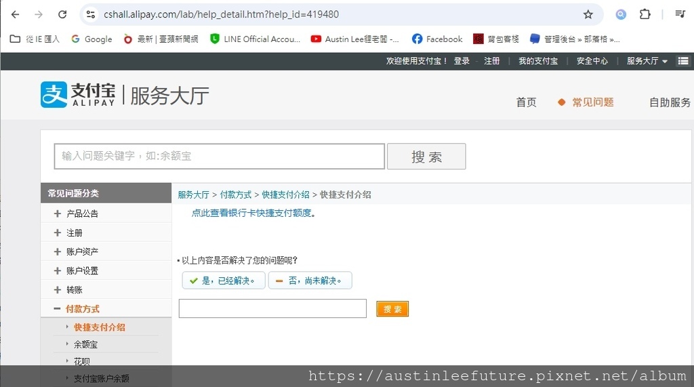Open the Facebook bookmark
Screen dimensions: 694x387
tap(437, 39)
